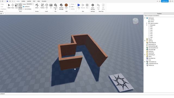Expand the SpawnLocation node
The width and height of the screenshot is (174, 98).
(147, 23)
